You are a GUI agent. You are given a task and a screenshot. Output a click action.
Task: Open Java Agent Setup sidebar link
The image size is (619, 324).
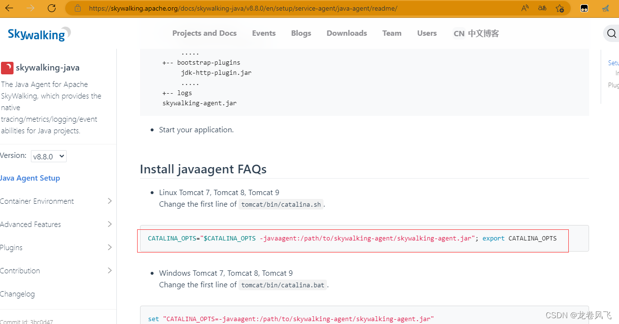[30, 178]
